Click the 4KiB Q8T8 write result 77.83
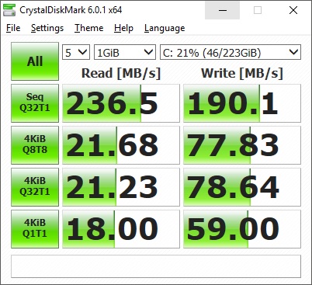This screenshot has width=312, height=285. (242, 145)
